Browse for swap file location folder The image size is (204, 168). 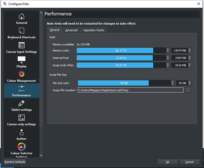coord(188,90)
